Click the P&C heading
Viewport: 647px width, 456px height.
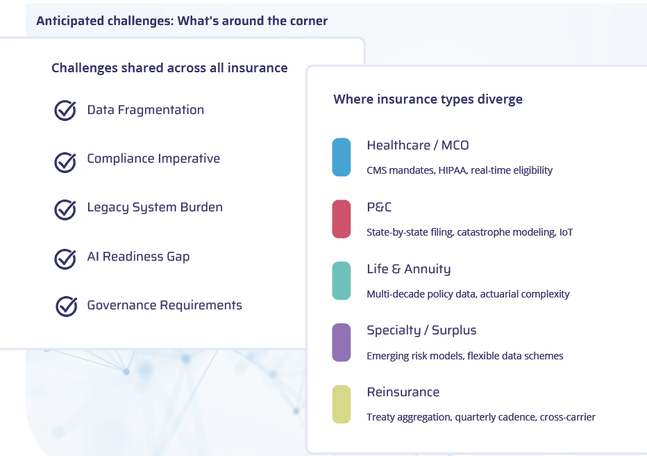379,207
